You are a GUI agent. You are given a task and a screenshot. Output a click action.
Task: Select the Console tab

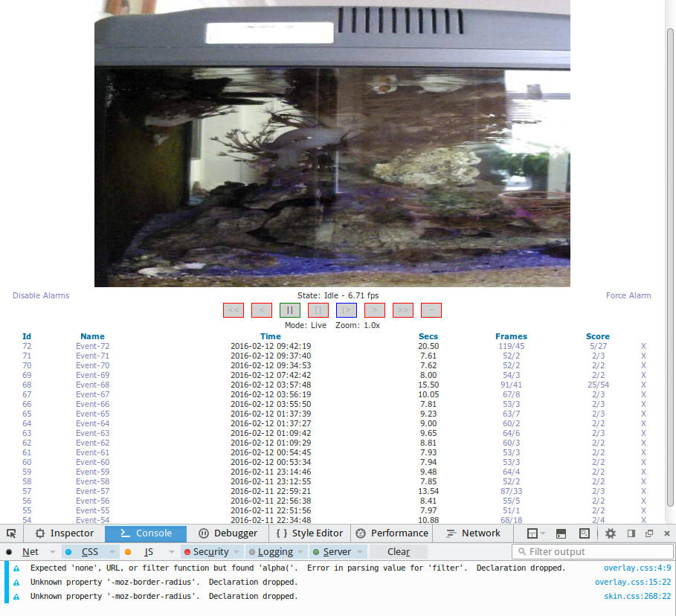(x=146, y=533)
